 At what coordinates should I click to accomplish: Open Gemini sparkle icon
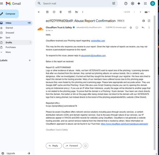coord(139,4)
